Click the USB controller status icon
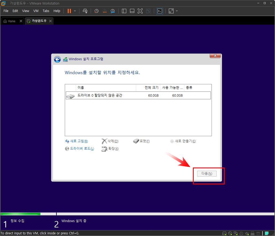The width and height of the screenshot is (275, 236). pyautogui.click(x=253, y=233)
